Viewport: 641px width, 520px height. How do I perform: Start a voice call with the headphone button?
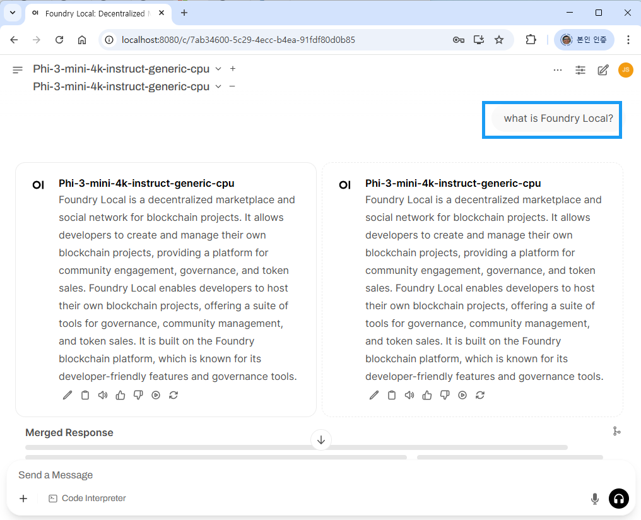click(619, 499)
